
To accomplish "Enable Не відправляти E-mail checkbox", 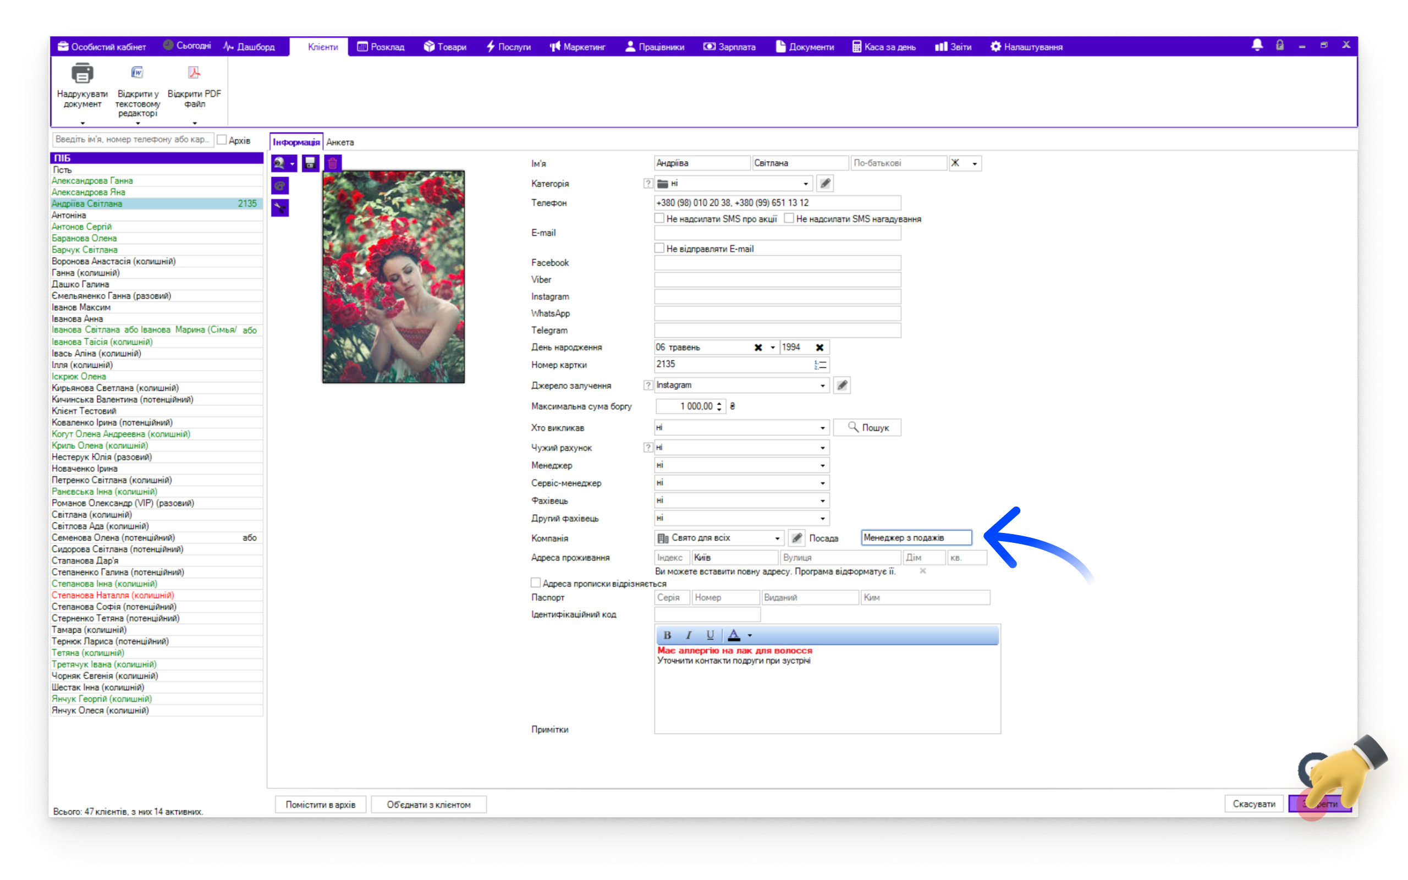I will 659,249.
